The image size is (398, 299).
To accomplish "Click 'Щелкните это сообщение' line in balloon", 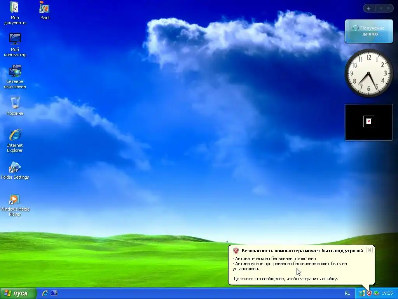I will 285,279.
